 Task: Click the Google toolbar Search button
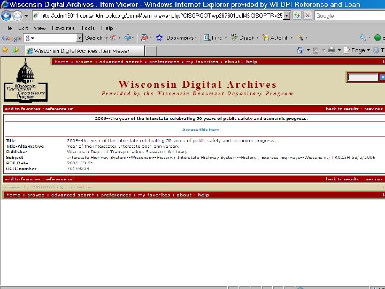(x=94, y=38)
